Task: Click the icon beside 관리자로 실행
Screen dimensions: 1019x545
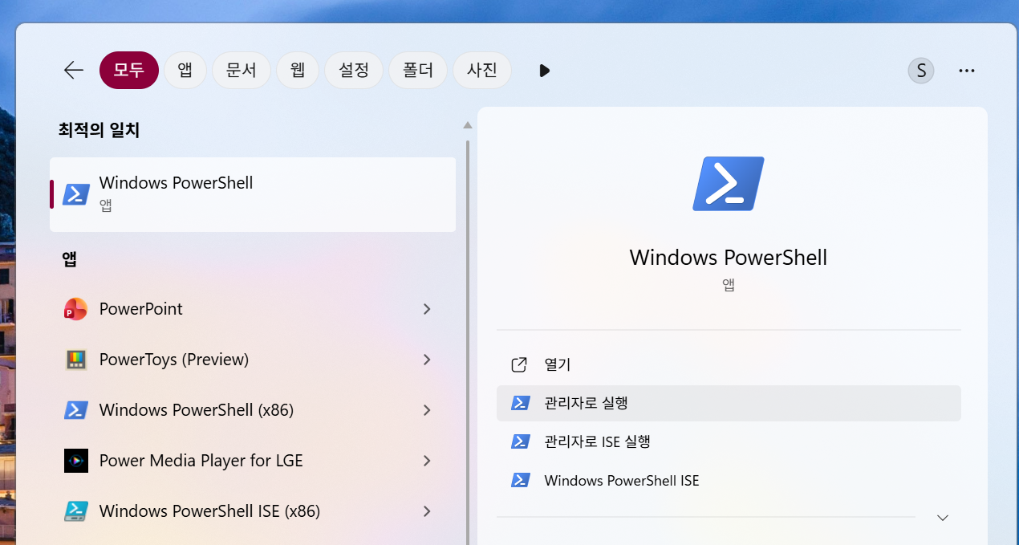Action: coord(520,403)
